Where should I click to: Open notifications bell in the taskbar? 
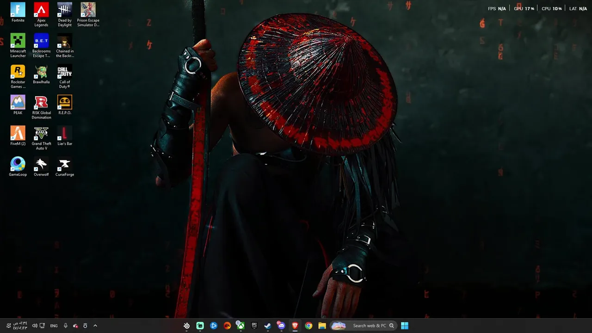(x=8, y=326)
